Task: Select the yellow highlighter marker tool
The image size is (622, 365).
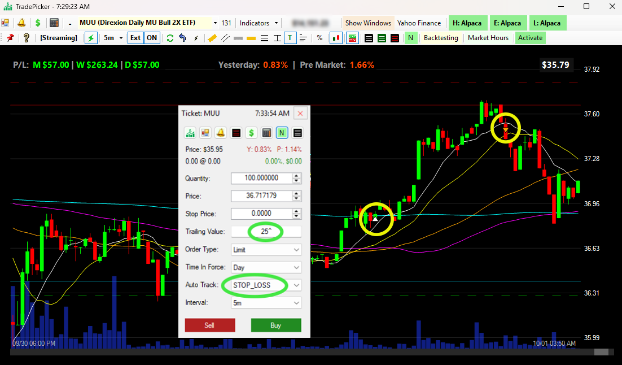Action: [x=212, y=38]
